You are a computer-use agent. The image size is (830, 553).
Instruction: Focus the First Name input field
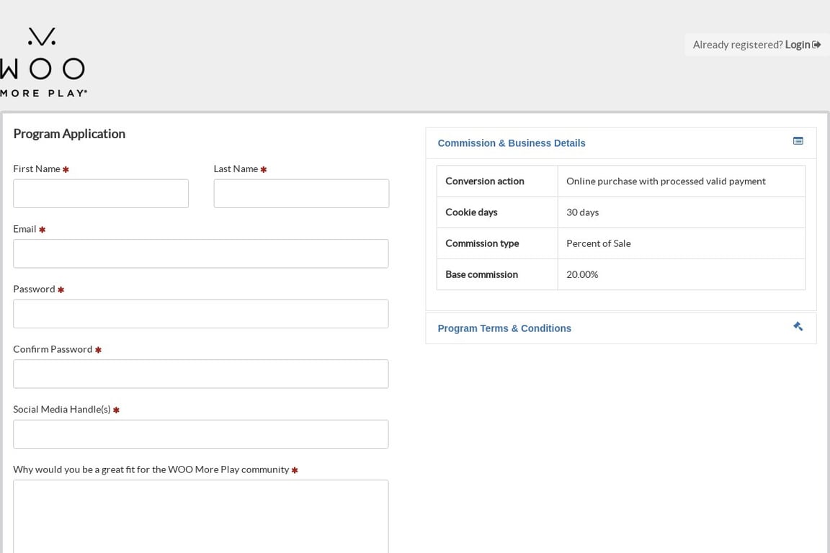(x=101, y=194)
